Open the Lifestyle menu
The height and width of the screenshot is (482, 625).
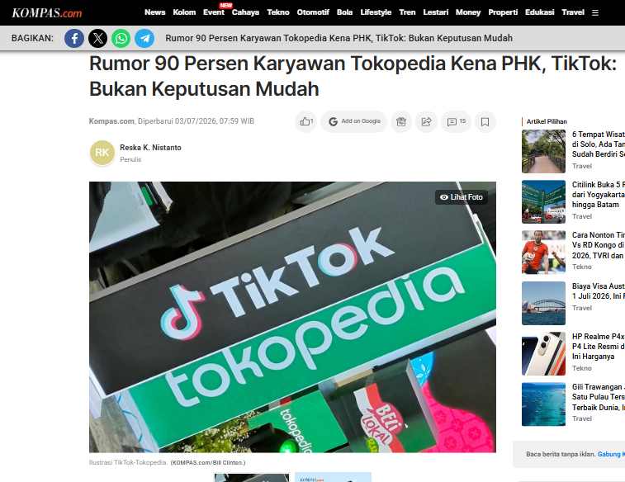(376, 12)
